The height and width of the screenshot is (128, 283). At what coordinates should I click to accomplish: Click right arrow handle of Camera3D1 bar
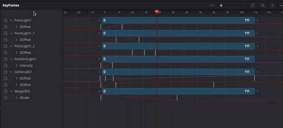click(x=258, y=72)
